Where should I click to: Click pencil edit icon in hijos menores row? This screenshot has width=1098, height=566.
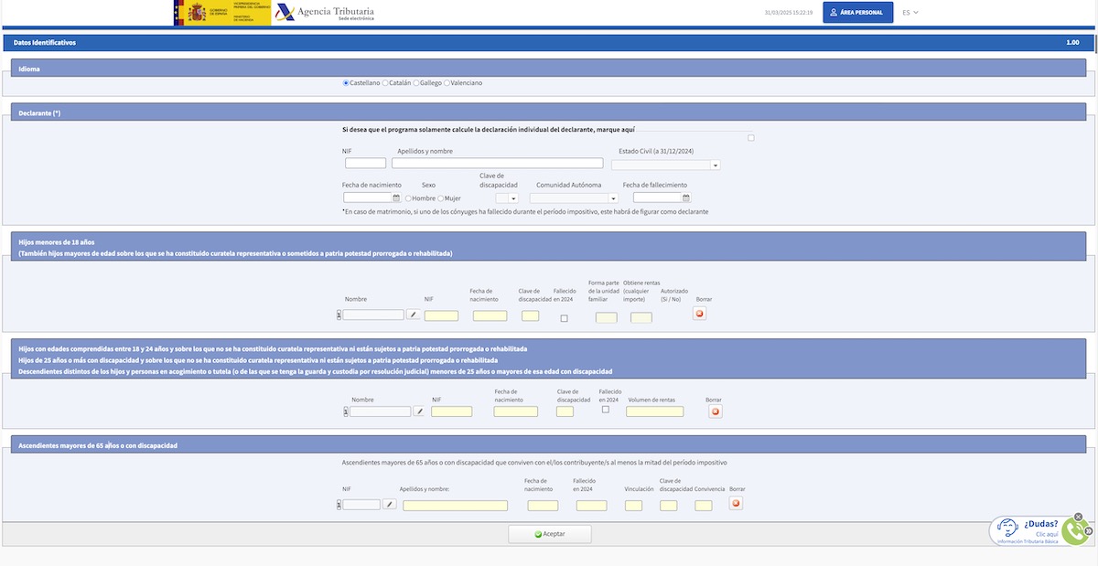[x=414, y=315]
